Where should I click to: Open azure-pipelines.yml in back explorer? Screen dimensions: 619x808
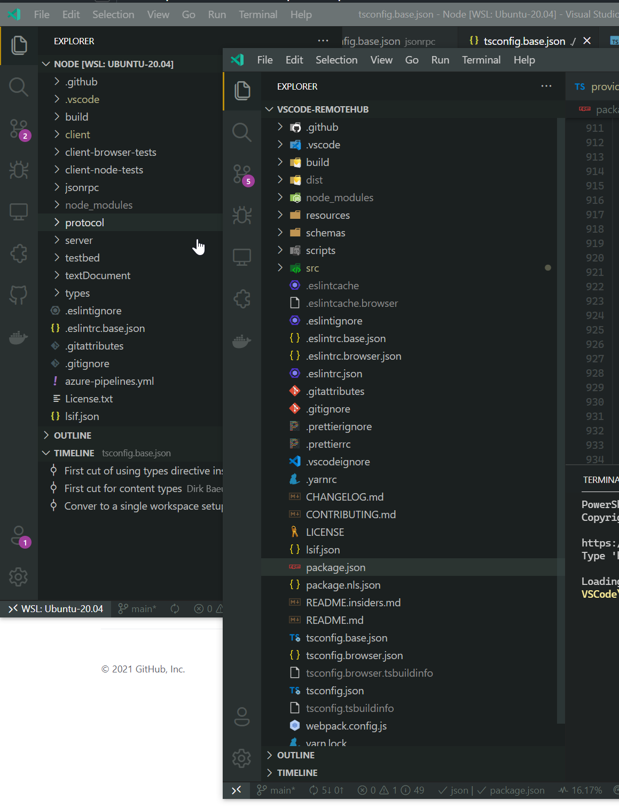130,381
